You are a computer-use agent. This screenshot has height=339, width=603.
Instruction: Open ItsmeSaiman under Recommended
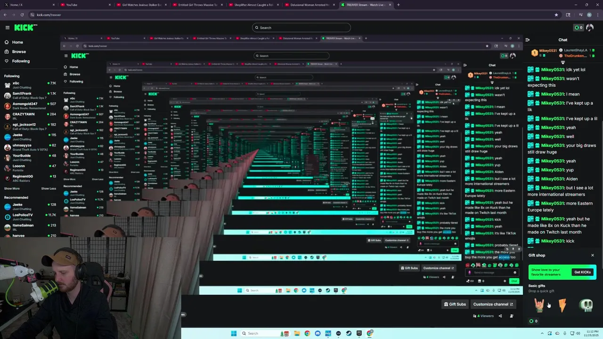pos(30,227)
